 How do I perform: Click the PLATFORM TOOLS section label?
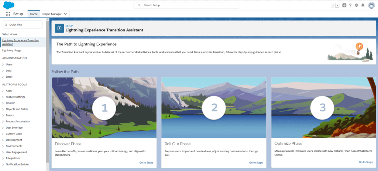(14, 84)
